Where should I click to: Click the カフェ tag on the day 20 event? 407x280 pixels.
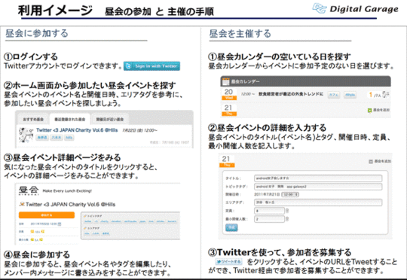click(334, 95)
